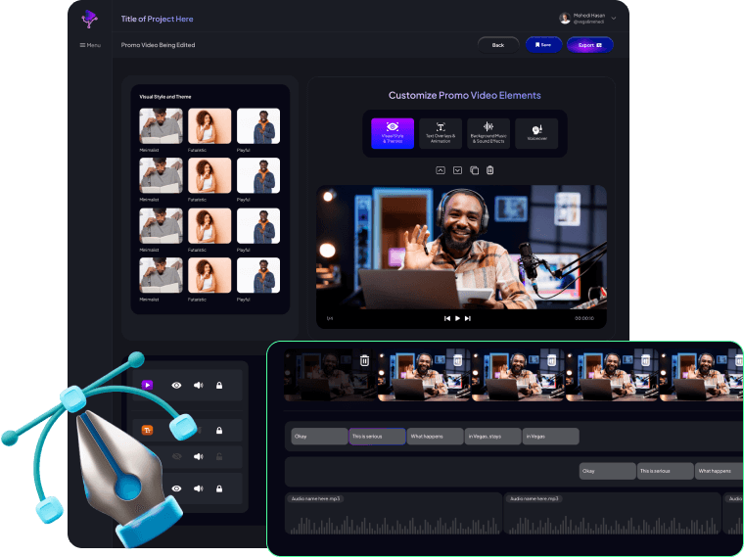
Task: Choose the Futuristic thumbnail in the top row
Action: (209, 125)
